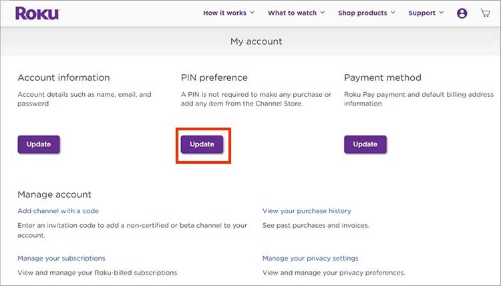Expand the chevron next to Support

coord(442,13)
